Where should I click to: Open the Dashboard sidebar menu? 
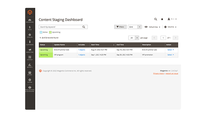click(30, 21)
